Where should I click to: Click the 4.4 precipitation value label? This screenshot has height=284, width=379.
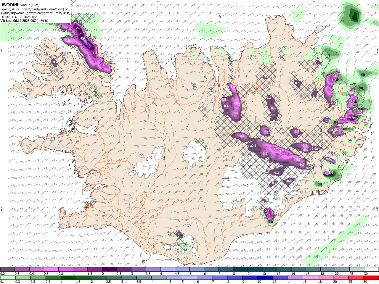click(83, 38)
